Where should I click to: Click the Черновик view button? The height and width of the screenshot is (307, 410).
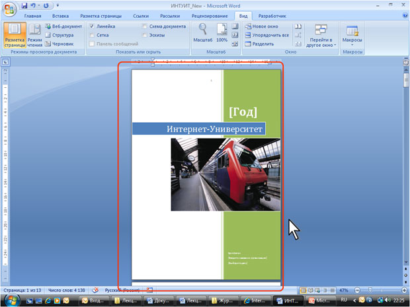pos(63,44)
